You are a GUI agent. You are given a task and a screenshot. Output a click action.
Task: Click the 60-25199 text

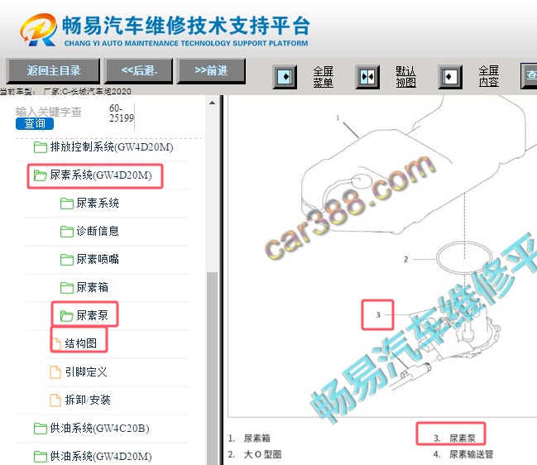(121, 113)
